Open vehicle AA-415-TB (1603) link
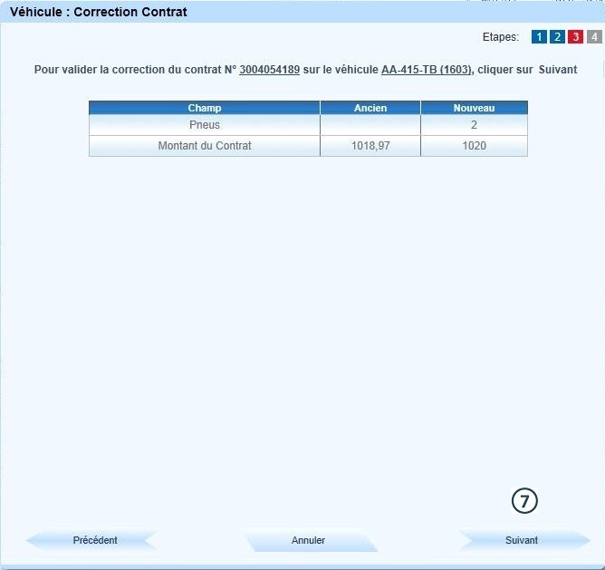Image resolution: width=605 pixels, height=570 pixels. point(427,70)
